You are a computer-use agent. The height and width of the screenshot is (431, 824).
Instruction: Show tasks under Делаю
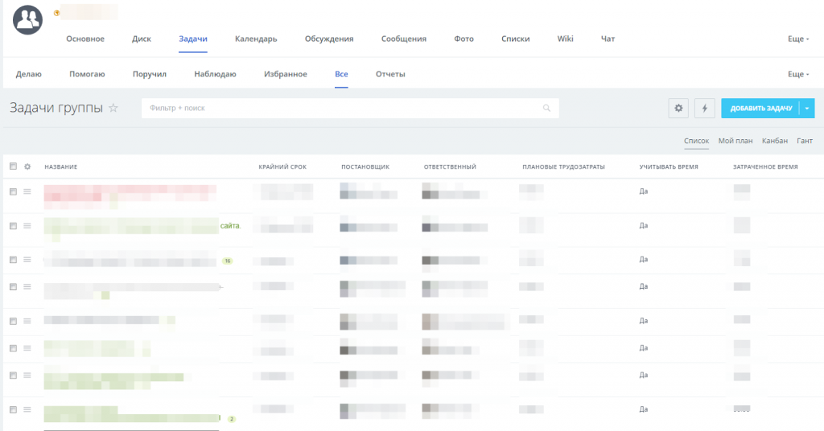[x=28, y=74]
